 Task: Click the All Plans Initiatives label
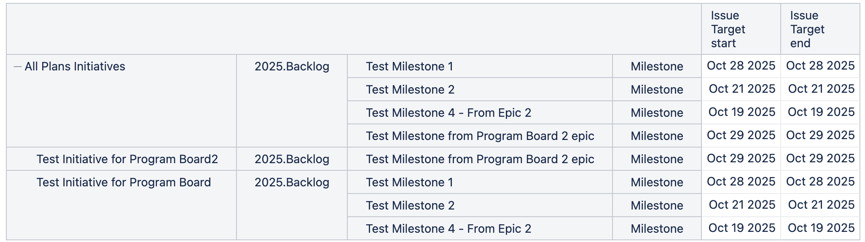[x=75, y=67]
